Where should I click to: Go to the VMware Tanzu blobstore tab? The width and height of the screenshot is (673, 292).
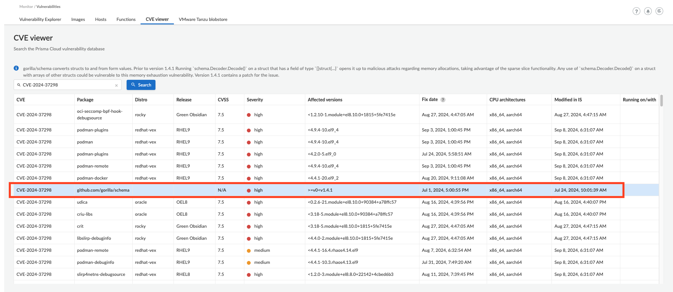[x=203, y=19]
